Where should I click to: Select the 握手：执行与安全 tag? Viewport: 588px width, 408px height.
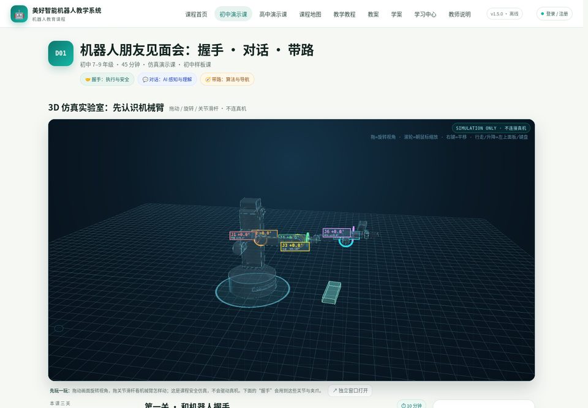[x=107, y=80]
